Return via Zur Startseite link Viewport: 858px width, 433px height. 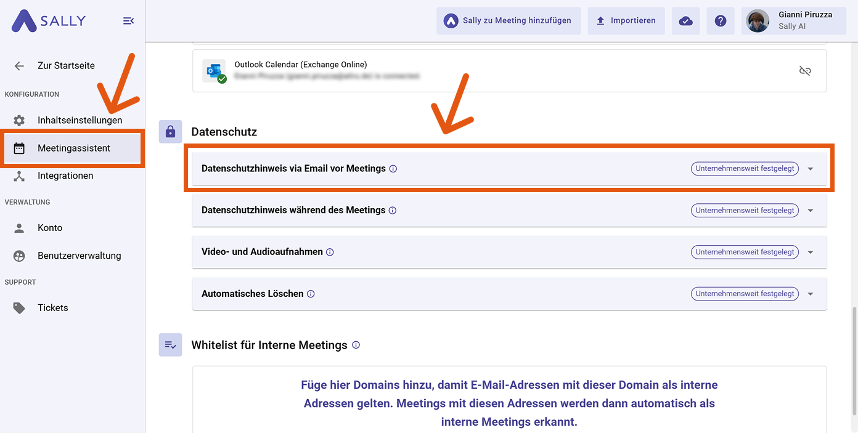pos(66,66)
